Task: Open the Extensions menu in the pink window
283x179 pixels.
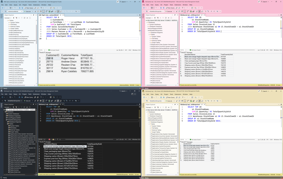Action: pos(178,5)
